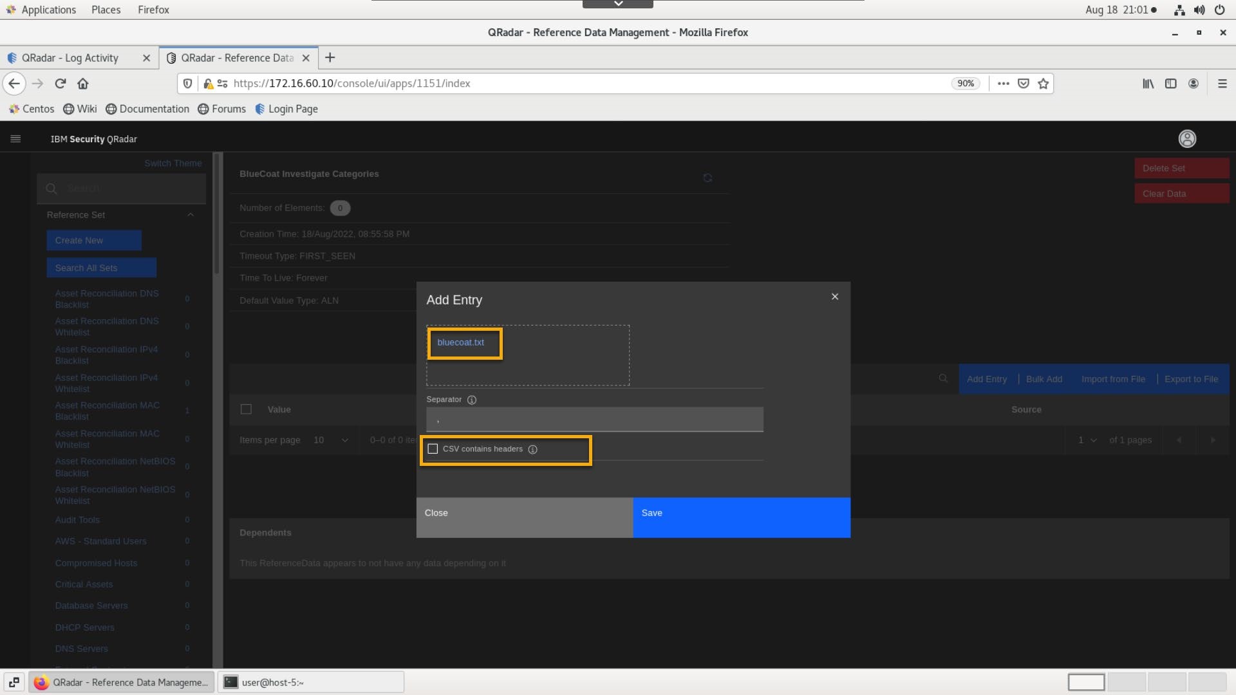Click the bluecoat.txt file link
1236x695 pixels.
tap(460, 342)
